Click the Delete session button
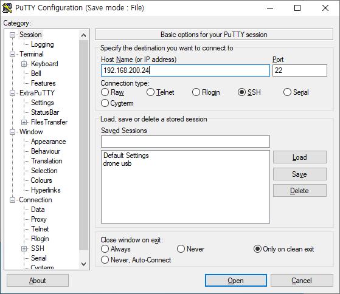This screenshot has width=340, height=294. pos(300,191)
